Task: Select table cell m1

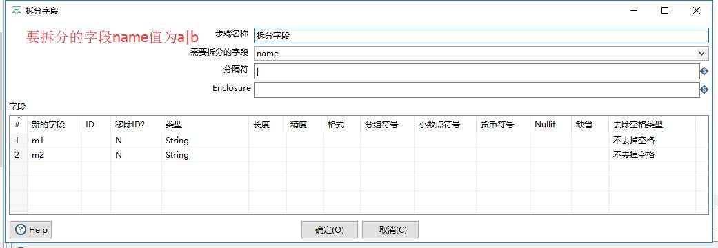Action: click(x=54, y=141)
